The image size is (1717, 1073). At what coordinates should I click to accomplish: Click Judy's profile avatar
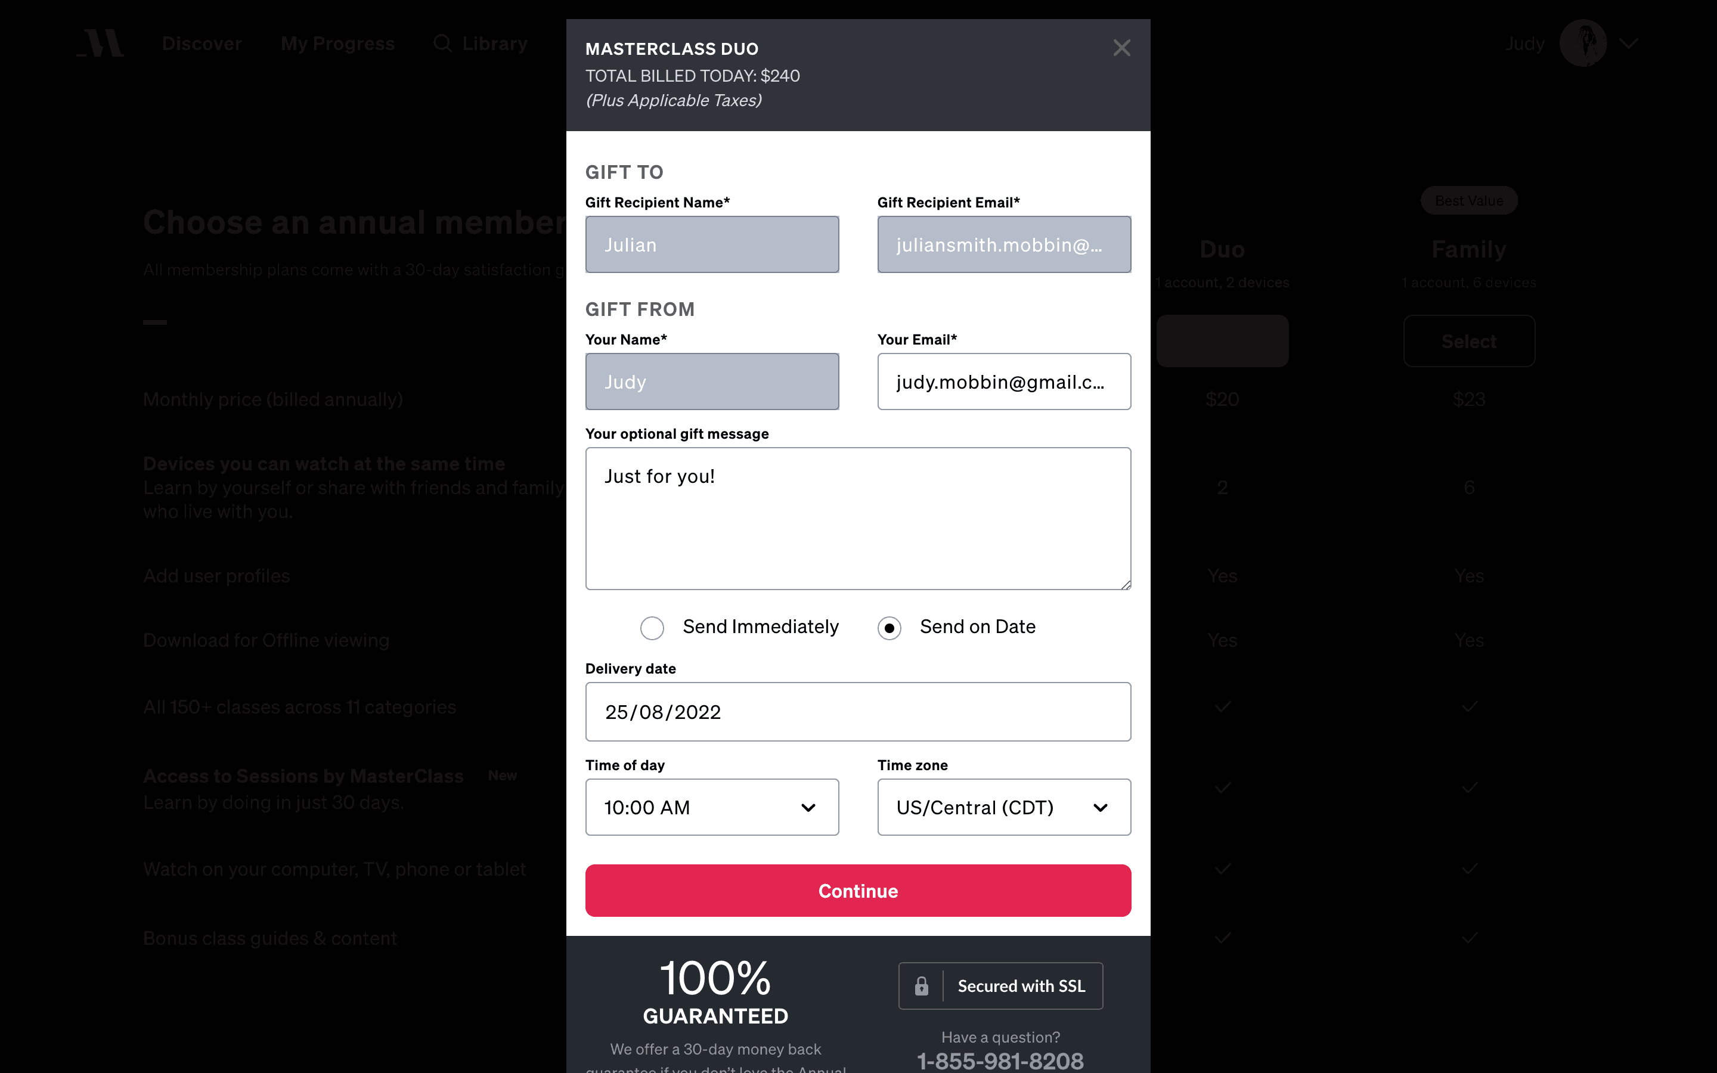coord(1582,44)
